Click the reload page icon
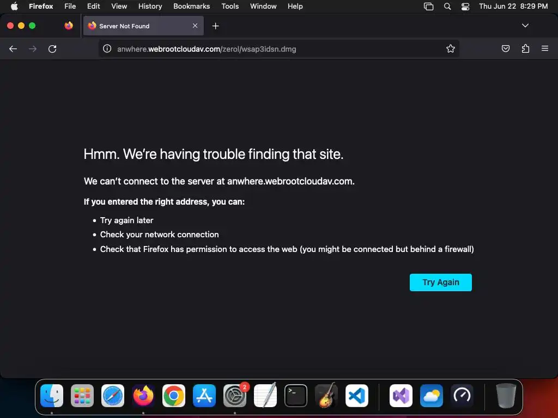Image resolution: width=558 pixels, height=418 pixels. (52, 48)
